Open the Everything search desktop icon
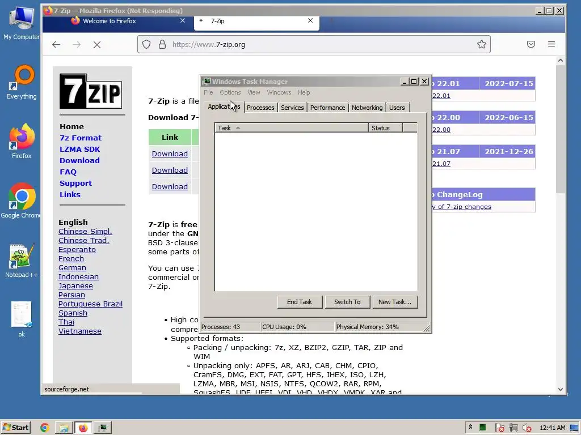 coord(22,82)
